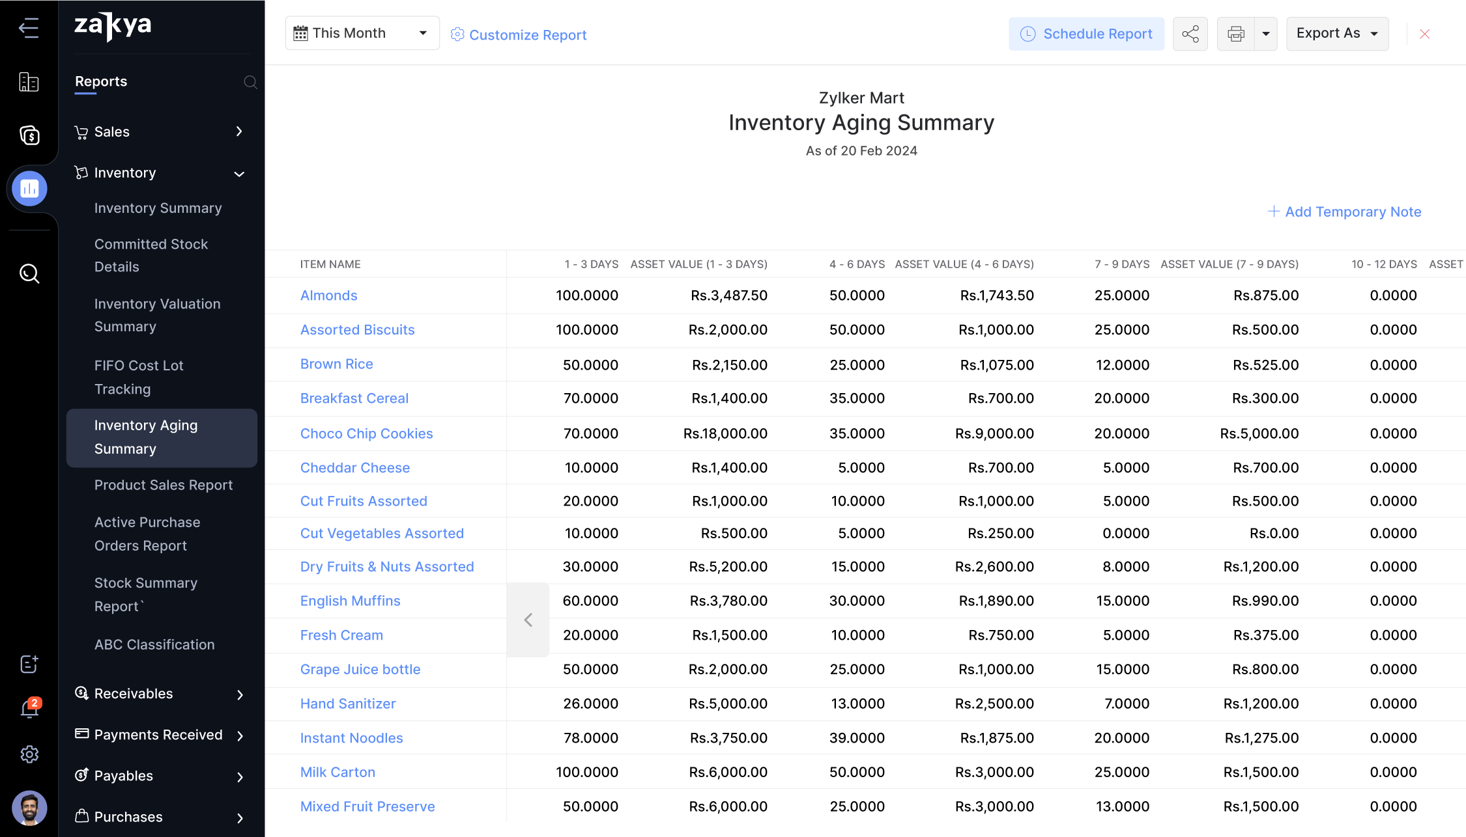Click the print report icon

[1236, 33]
